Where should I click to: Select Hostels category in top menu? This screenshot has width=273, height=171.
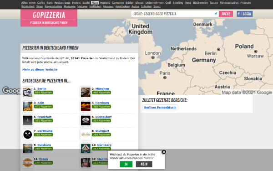[x=105, y=3]
